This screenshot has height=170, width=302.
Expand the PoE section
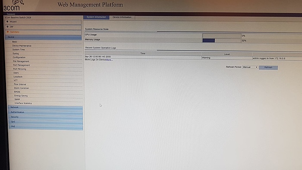click(x=46, y=127)
